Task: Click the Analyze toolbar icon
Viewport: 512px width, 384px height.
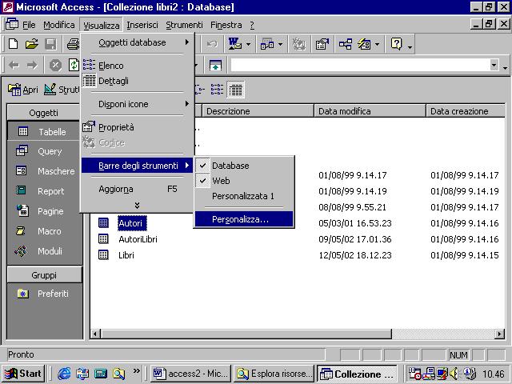Action: pyautogui.click(x=267, y=44)
